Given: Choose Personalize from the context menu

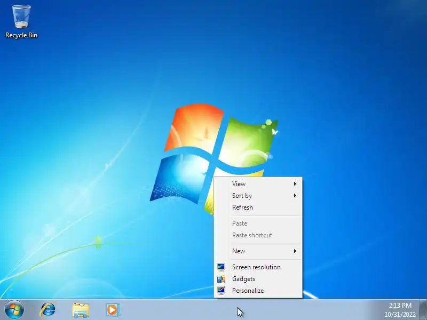Looking at the screenshot, I should coord(258,291).
